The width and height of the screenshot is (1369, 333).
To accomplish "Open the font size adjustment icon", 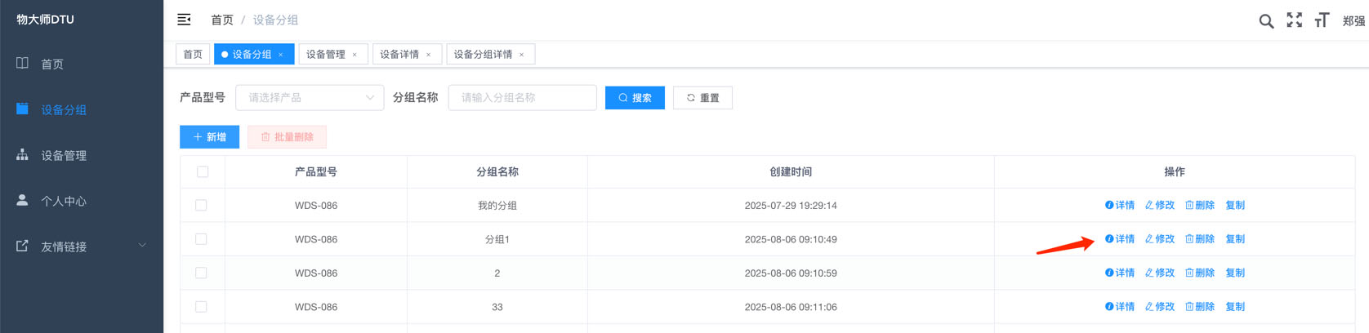I will coord(1322,20).
